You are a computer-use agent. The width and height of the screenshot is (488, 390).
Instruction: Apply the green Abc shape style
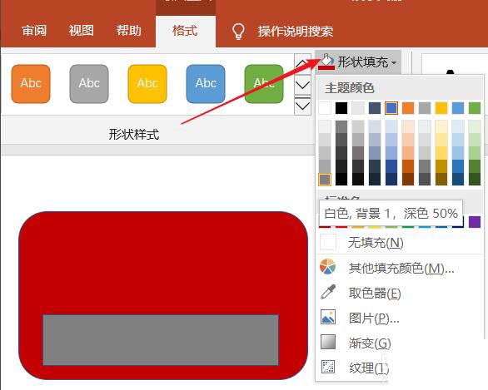(x=264, y=84)
